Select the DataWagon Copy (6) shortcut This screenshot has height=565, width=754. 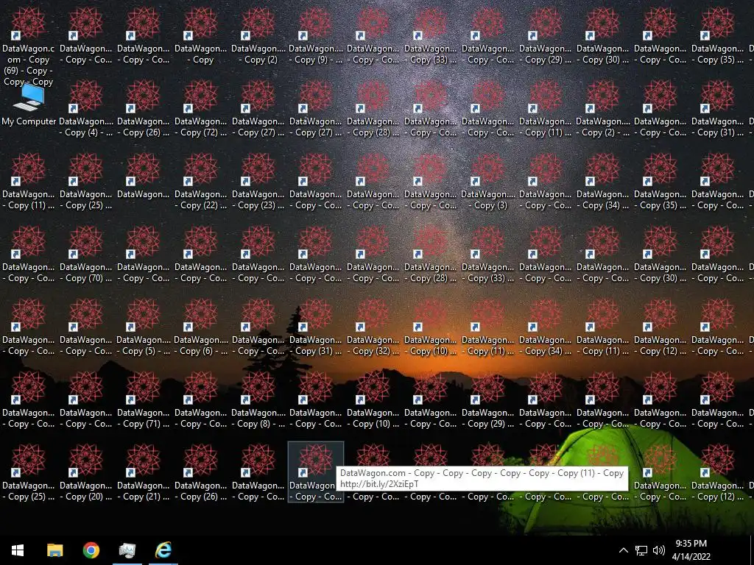pyautogui.click(x=200, y=327)
